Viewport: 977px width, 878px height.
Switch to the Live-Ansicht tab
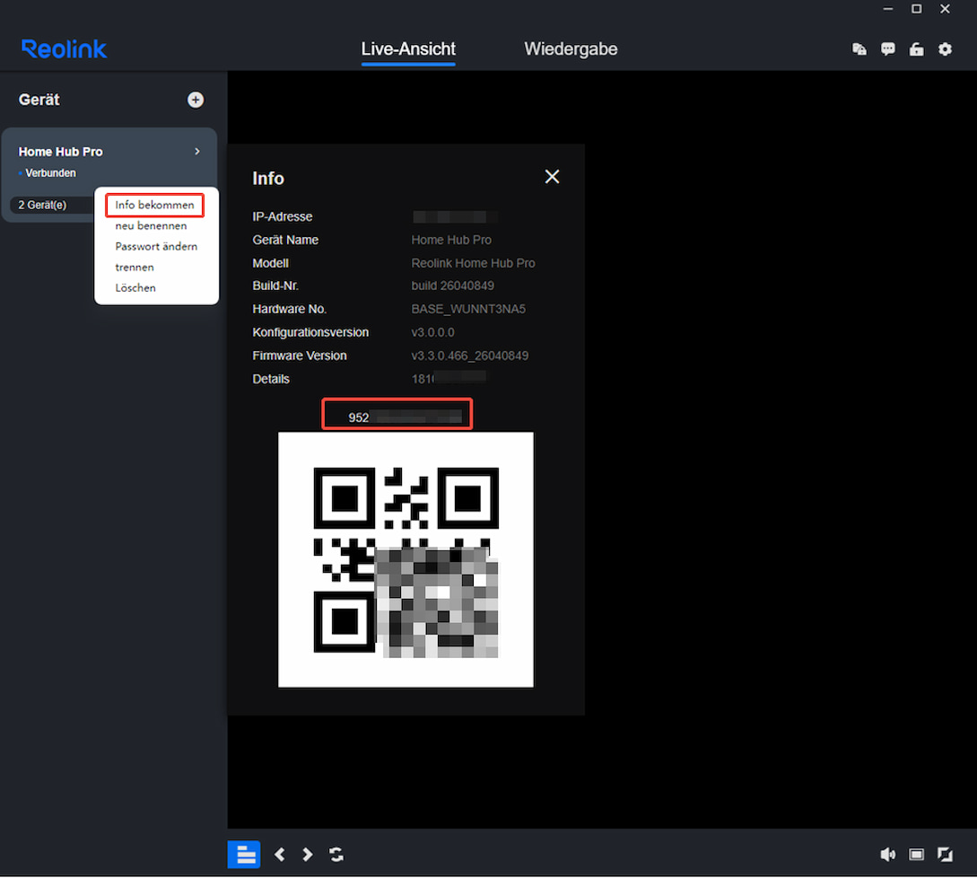click(x=408, y=48)
